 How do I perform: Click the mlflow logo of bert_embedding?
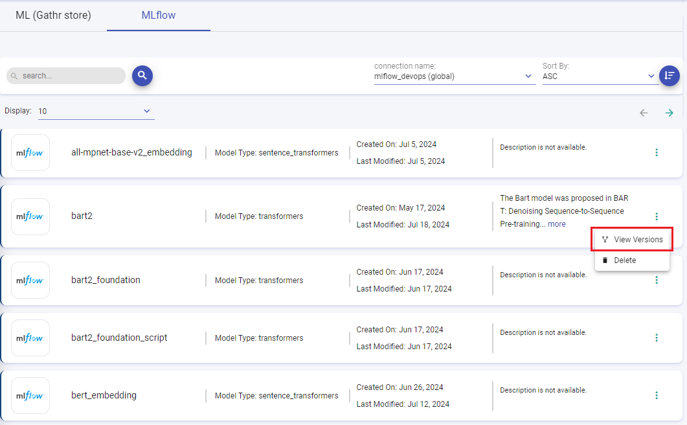tap(30, 396)
